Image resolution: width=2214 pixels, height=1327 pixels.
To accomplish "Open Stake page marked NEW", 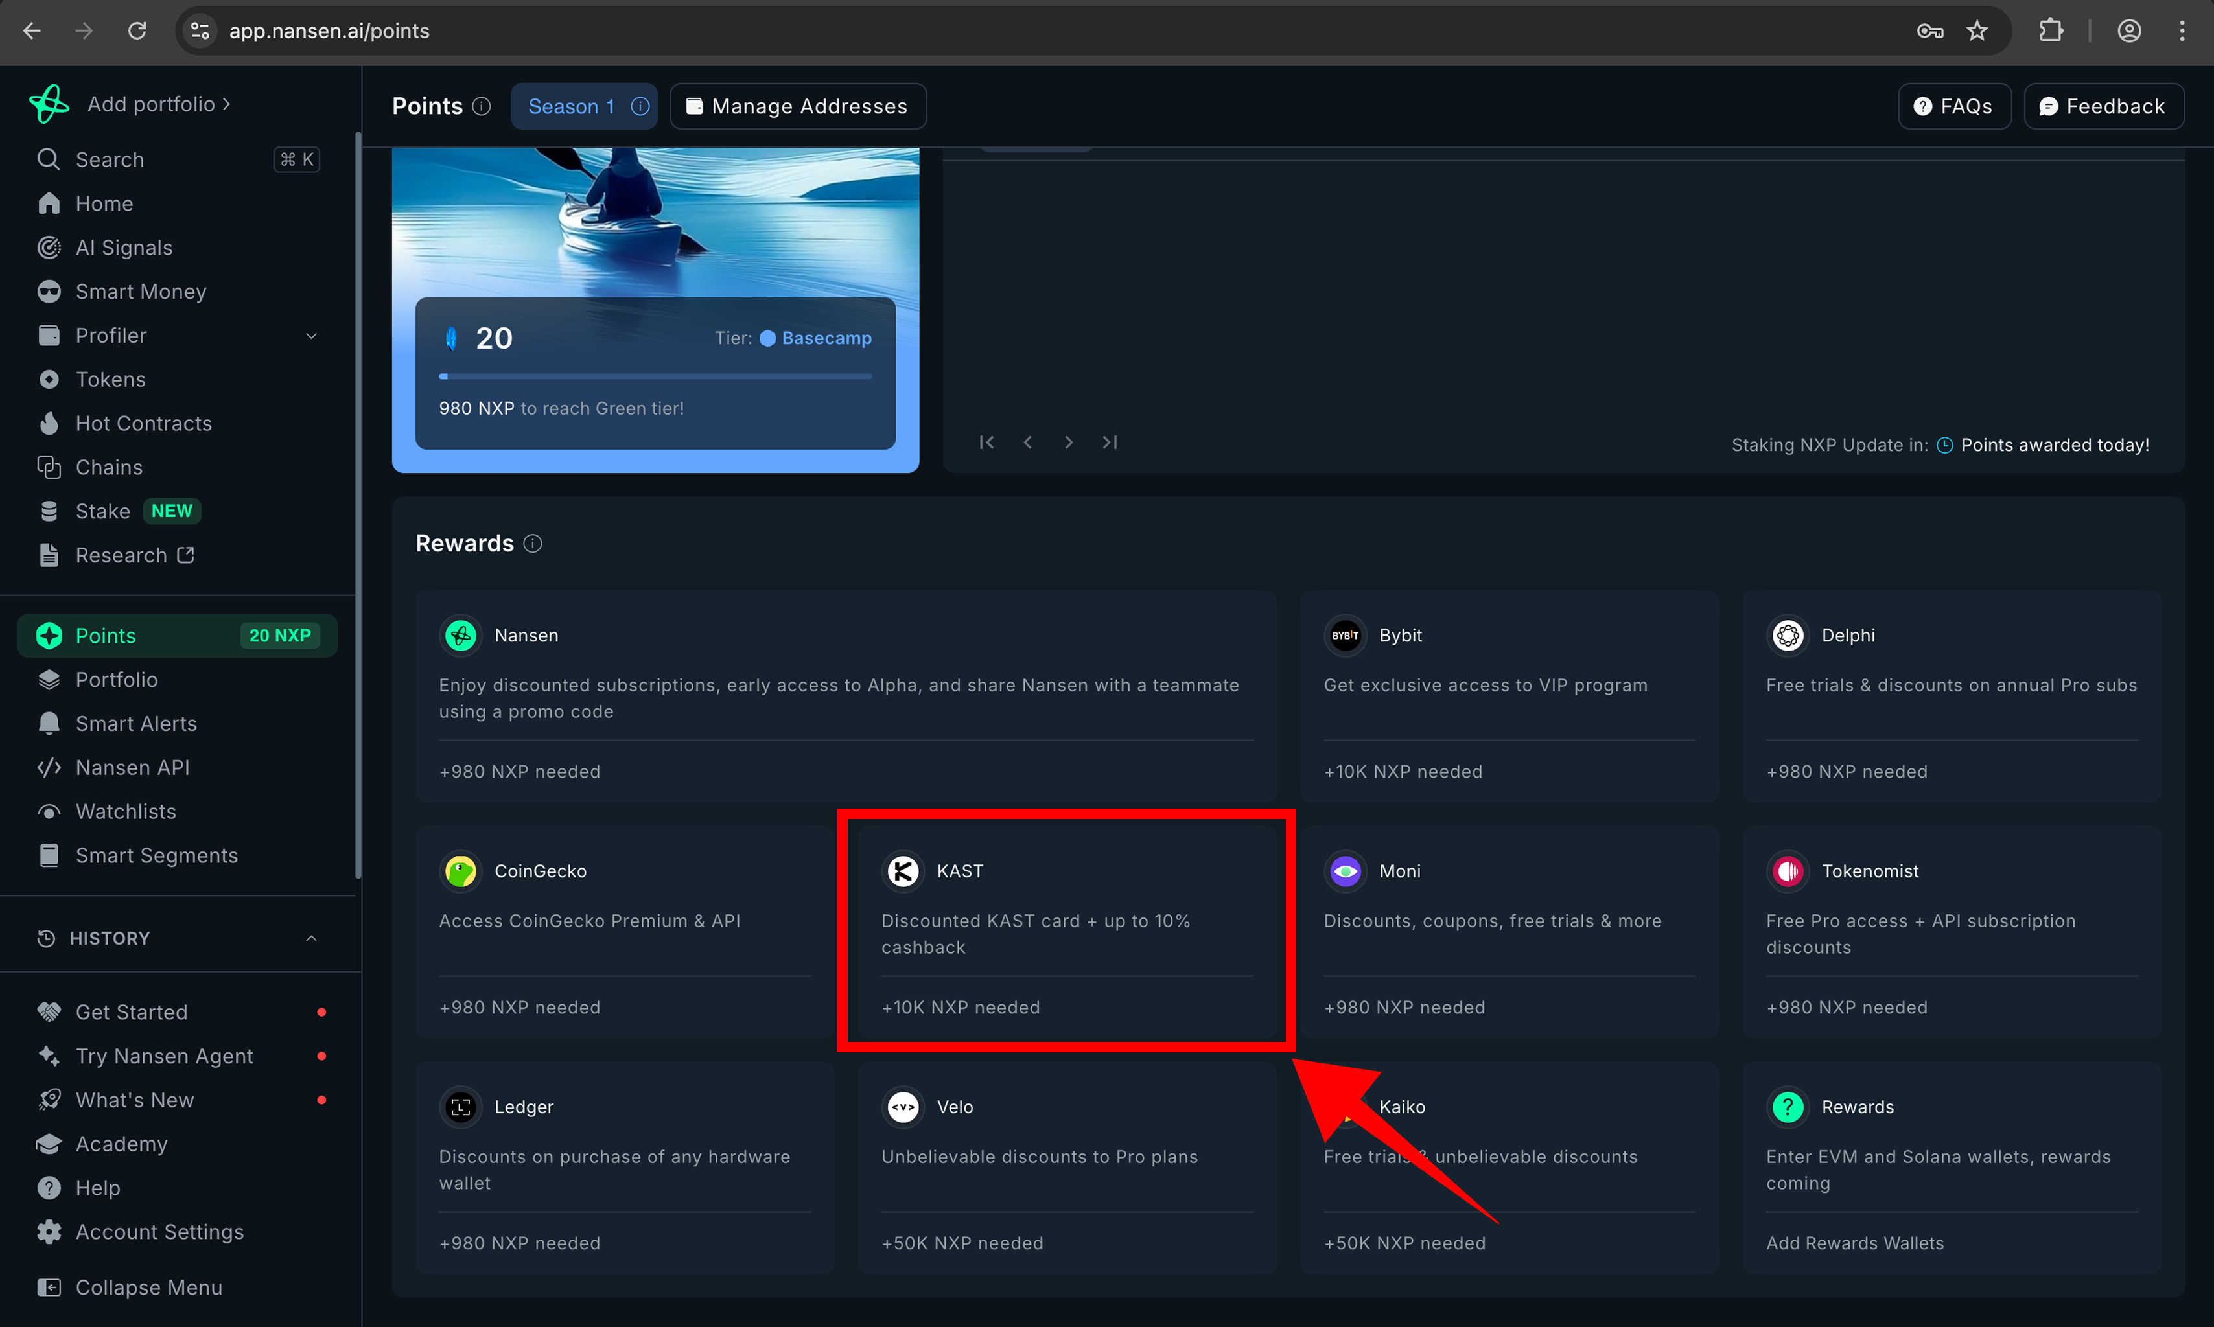I will pyautogui.click(x=177, y=511).
